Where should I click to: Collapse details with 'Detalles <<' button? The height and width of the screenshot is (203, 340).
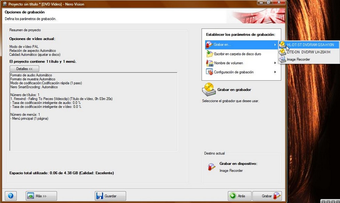click(x=24, y=69)
